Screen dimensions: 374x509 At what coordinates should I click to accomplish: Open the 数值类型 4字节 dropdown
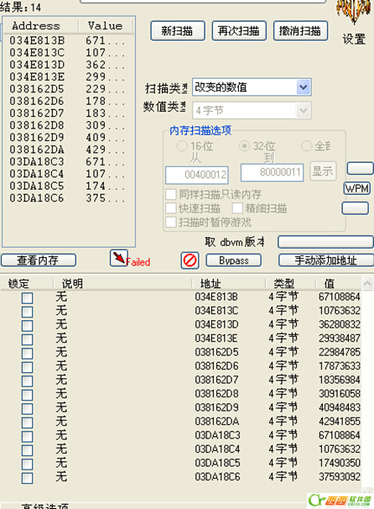(x=252, y=110)
